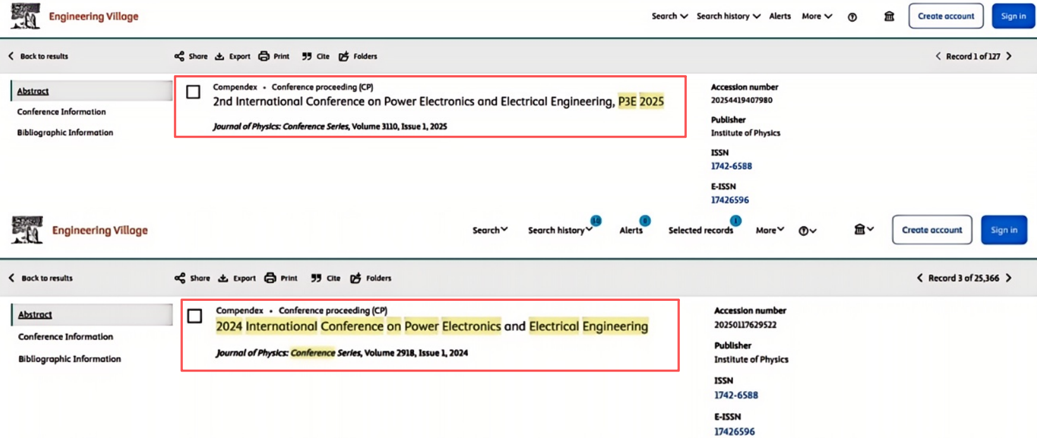The image size is (1037, 438).
Task: Click accession number 20254419407980
Action: pyautogui.click(x=741, y=100)
